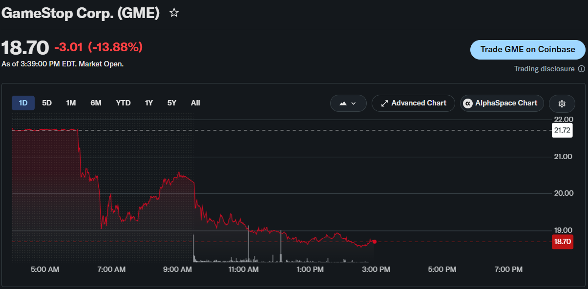
Task: Star GameStop Corp. to add to watchlist
Action: click(x=174, y=13)
